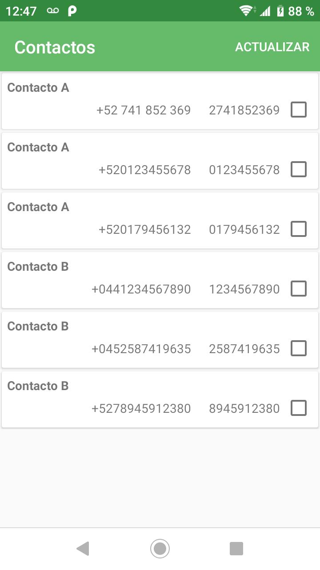Tap the Android home circle icon
Image resolution: width=320 pixels, height=570 pixels.
[160, 549]
